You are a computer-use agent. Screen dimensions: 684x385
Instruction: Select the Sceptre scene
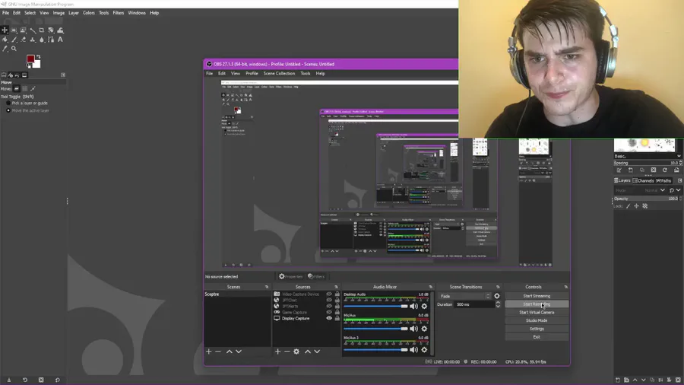coord(237,294)
